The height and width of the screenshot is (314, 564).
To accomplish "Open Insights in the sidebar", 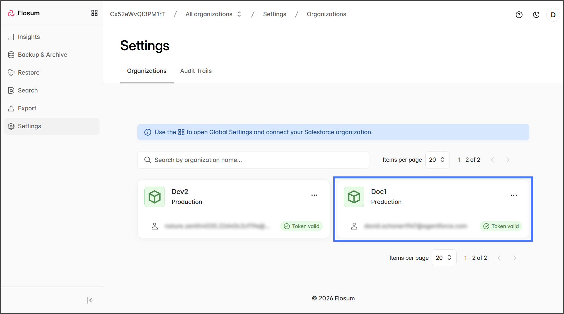I will 29,37.
